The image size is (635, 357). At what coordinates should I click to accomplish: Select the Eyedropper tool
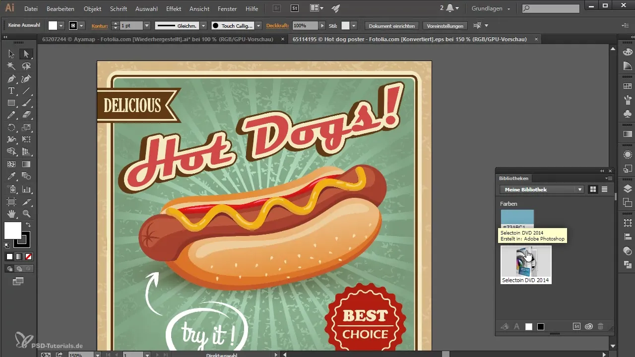coord(11,177)
